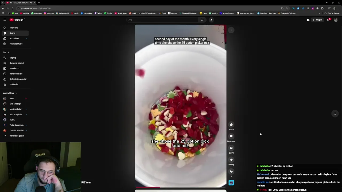This screenshot has width=342, height=192.
Task: Go to Ana Sayfa in sidebar
Action: [15, 28]
